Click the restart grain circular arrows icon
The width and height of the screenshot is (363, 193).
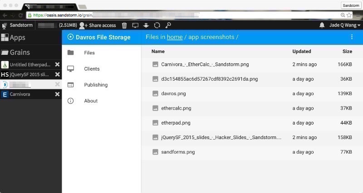[x=157, y=25]
